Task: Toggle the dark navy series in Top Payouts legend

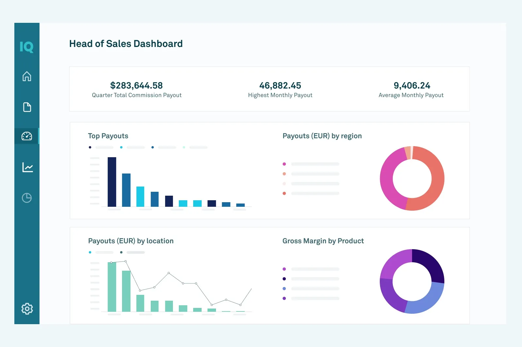Action: click(x=90, y=147)
